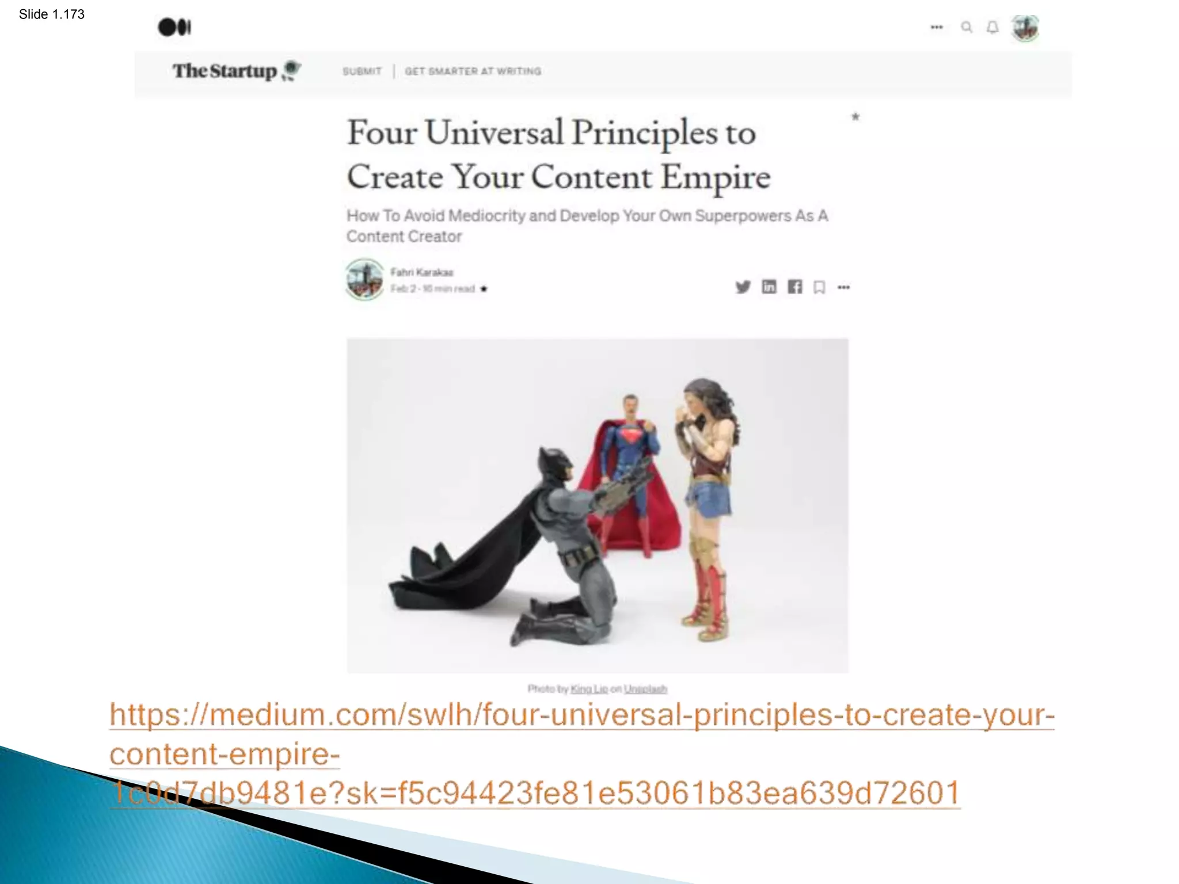Click subtitle 'How To Avoid Mediocrity' text
The width and height of the screenshot is (1179, 884).
point(587,226)
